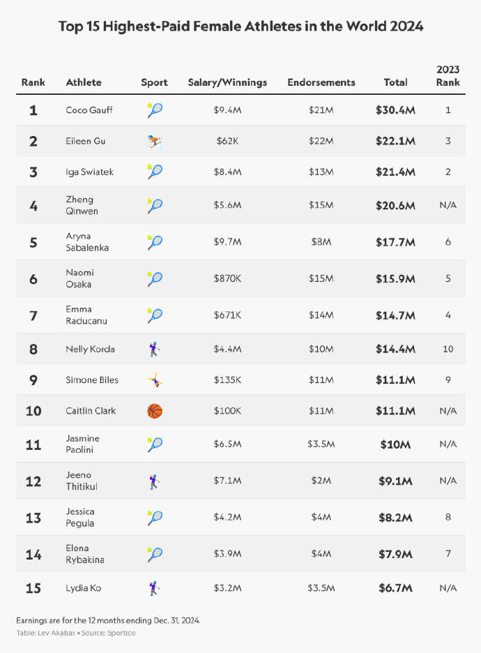This screenshot has width=481, height=653.
Task: Click the chart title at the top
Action: (240, 27)
